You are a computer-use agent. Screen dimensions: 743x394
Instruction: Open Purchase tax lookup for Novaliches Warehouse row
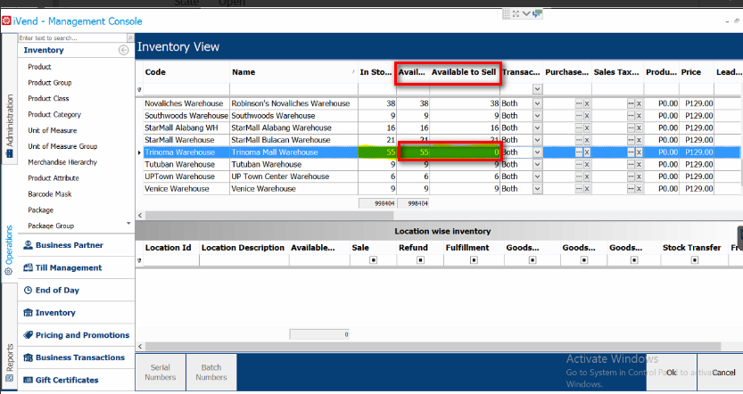(x=579, y=103)
